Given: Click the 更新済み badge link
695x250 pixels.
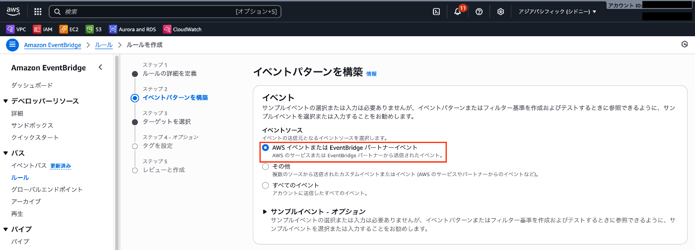Looking at the screenshot, I should [x=61, y=166].
